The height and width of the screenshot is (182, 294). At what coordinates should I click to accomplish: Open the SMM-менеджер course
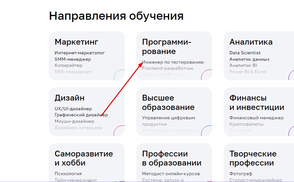(73, 59)
